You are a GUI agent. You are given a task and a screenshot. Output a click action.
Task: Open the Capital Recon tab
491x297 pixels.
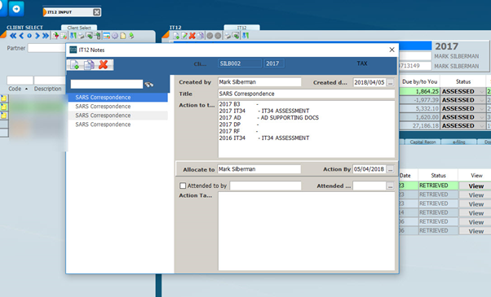click(422, 142)
